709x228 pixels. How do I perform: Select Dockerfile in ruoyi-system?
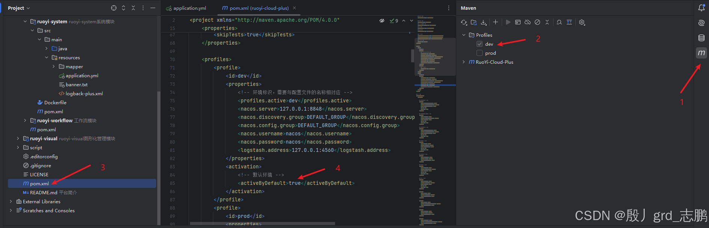point(52,102)
